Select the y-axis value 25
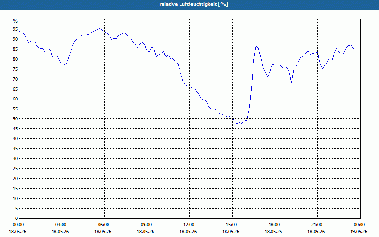Screen dimensions: 379x237 tap(15, 169)
